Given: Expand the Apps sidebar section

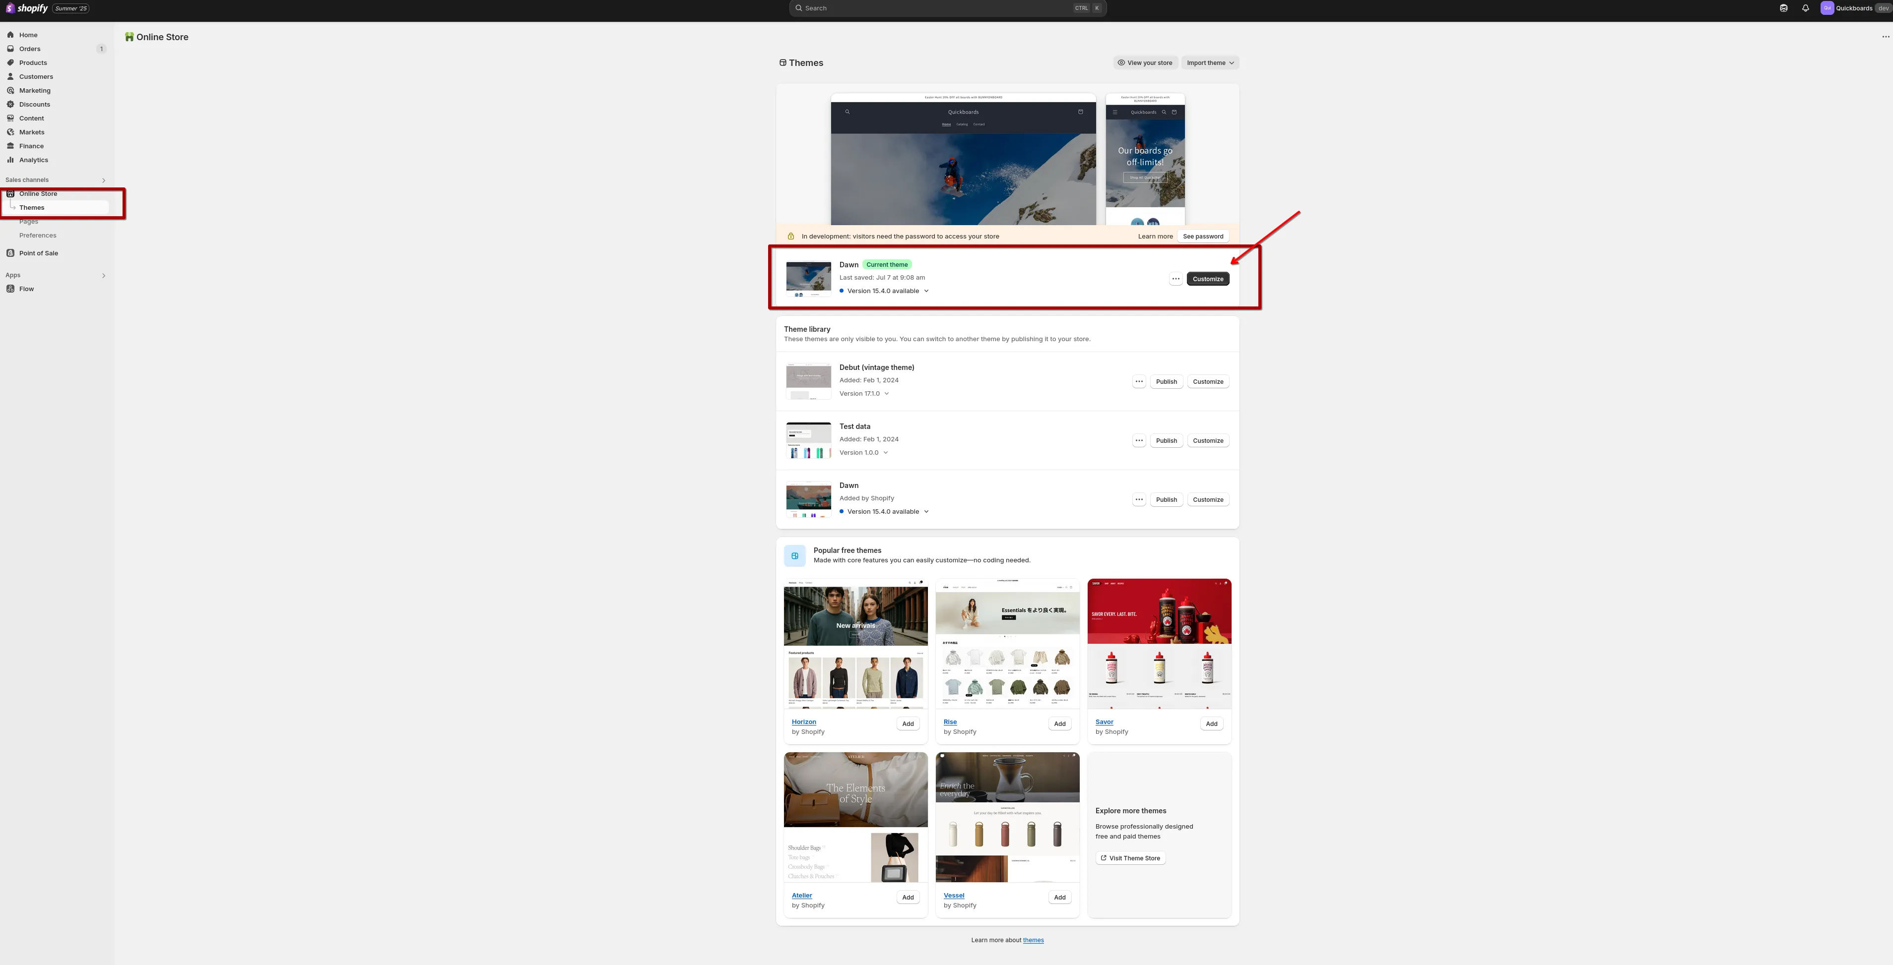Looking at the screenshot, I should pyautogui.click(x=104, y=275).
